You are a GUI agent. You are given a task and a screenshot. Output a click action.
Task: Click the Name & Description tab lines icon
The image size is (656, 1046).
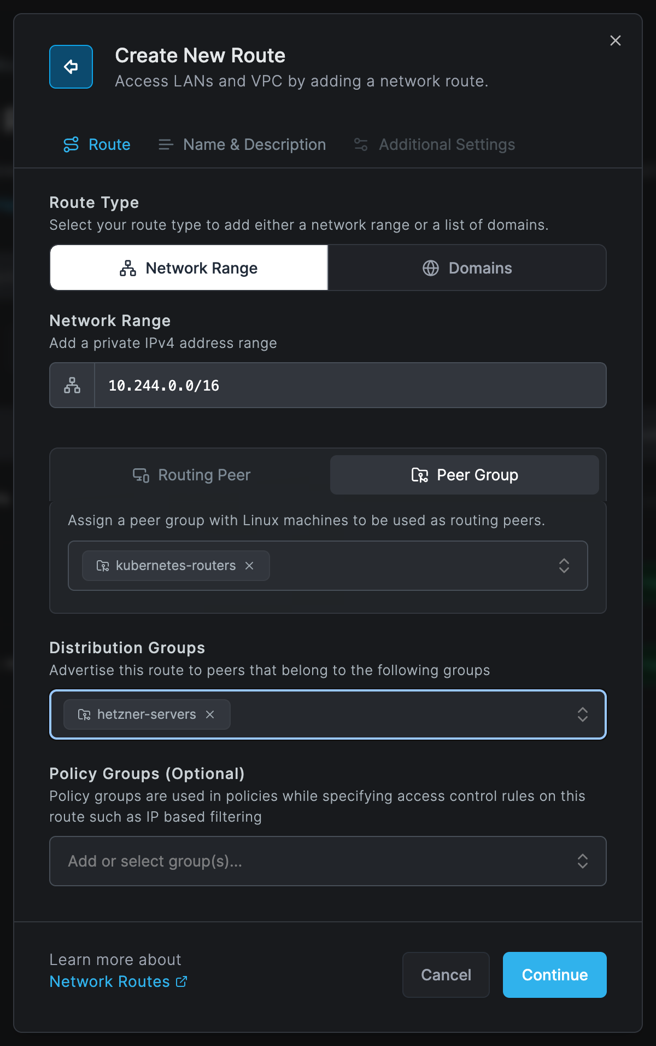click(166, 144)
